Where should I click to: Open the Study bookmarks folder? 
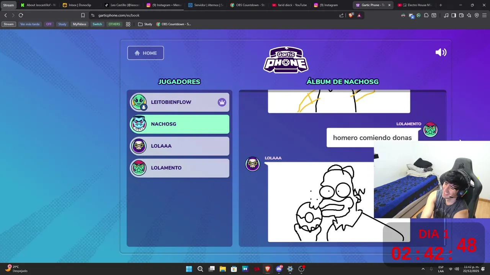pyautogui.click(x=145, y=24)
